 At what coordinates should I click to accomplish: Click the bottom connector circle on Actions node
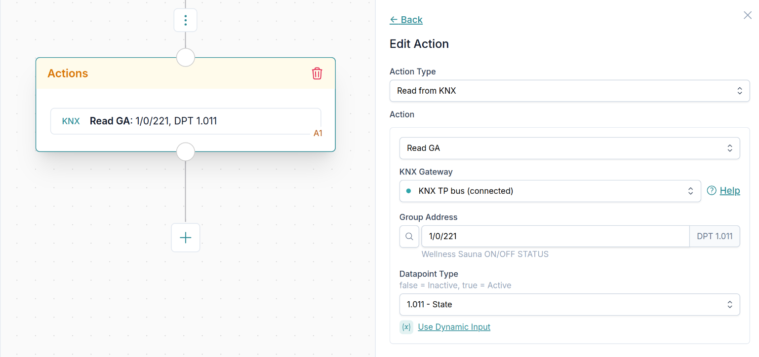[185, 152]
